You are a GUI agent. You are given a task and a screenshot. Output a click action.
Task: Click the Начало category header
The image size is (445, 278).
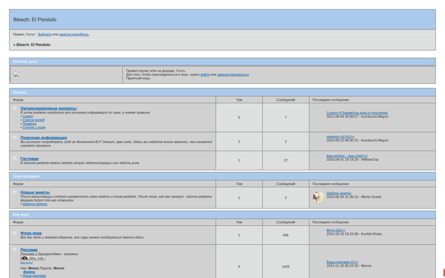[x=19, y=92]
